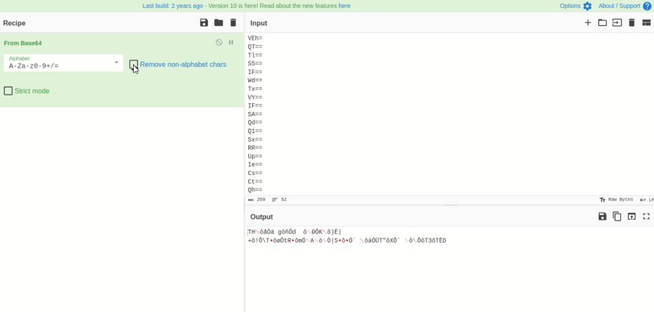Screen dimensions: 654x312
Task: Maximise the output pane
Action: click(646, 216)
